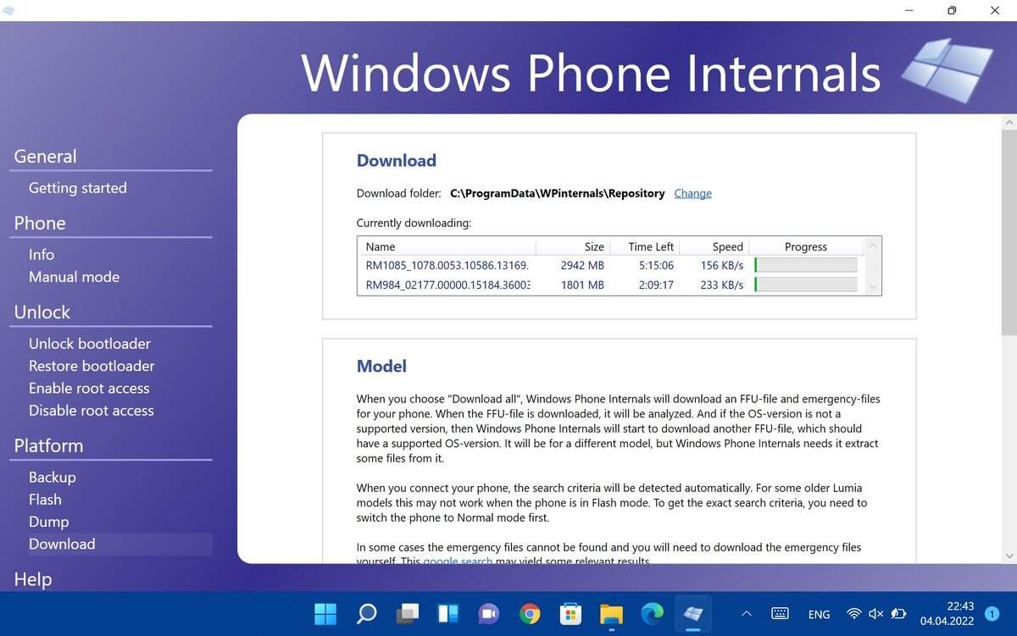Click the download folder path text
Screen dimensions: 1017x636
pyautogui.click(x=558, y=193)
